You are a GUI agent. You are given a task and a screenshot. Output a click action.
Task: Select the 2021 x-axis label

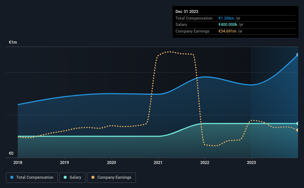pyautogui.click(x=158, y=162)
